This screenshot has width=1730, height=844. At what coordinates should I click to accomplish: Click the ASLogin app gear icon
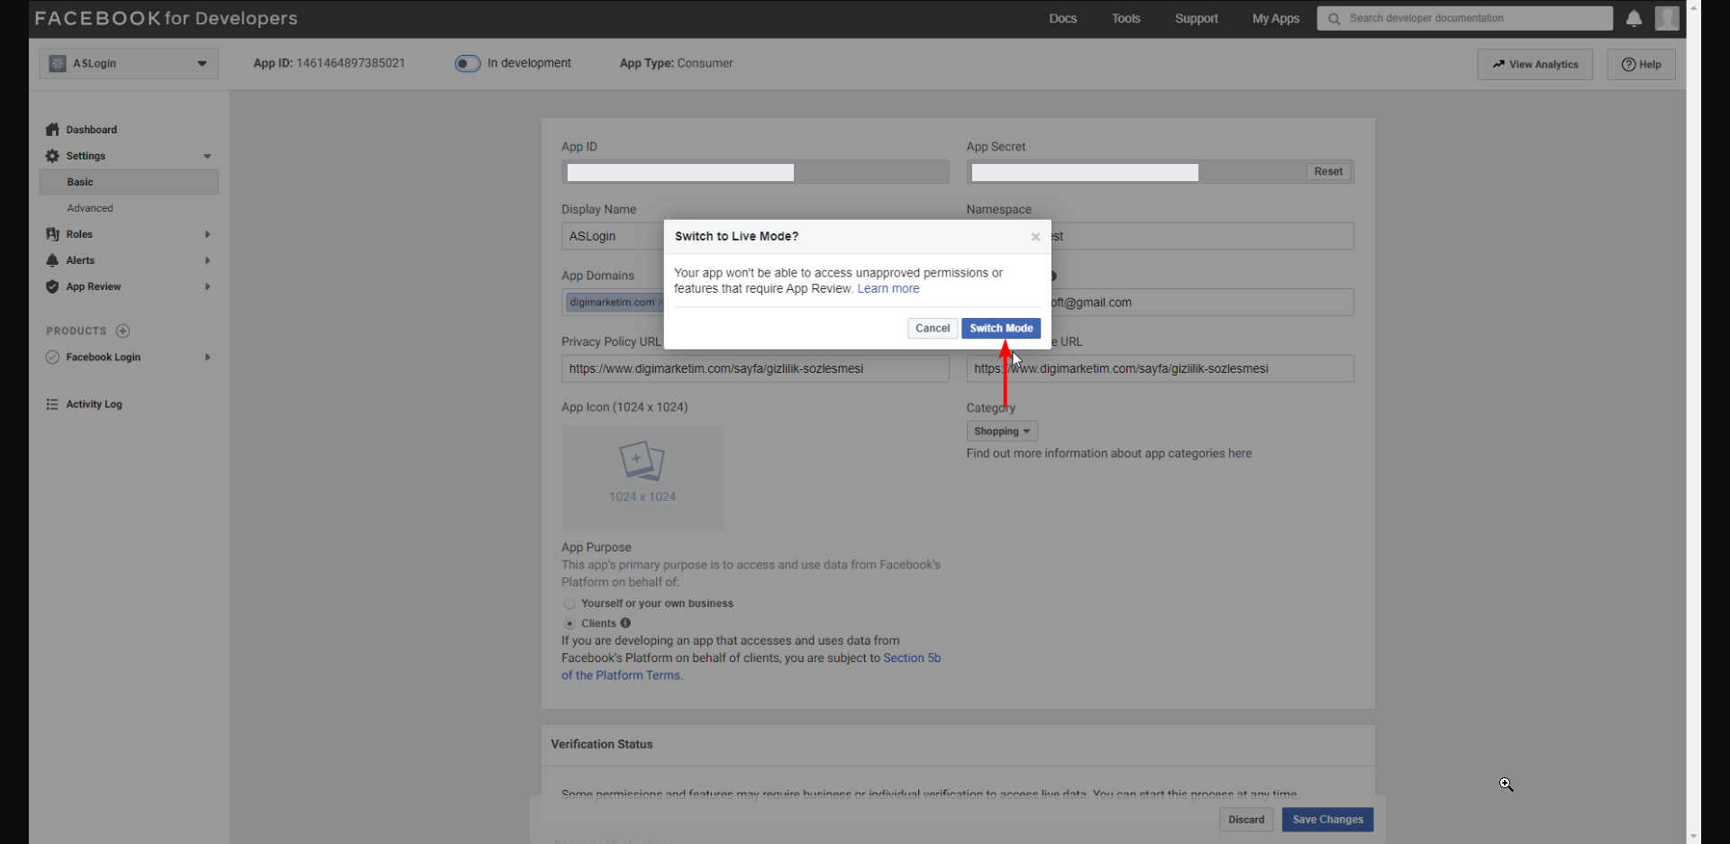click(x=58, y=63)
